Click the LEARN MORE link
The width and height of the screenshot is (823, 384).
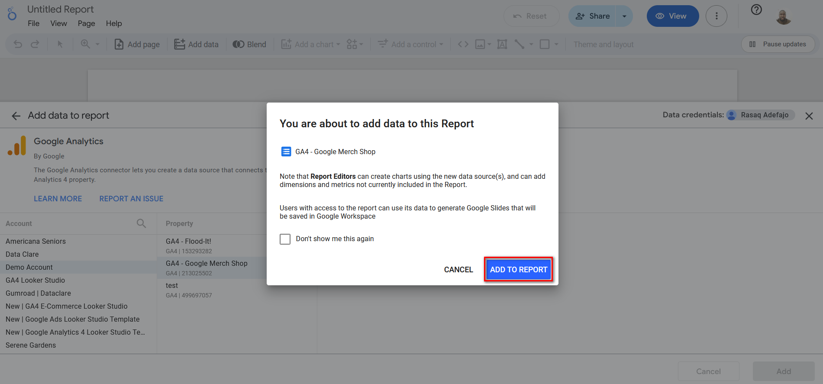58,199
